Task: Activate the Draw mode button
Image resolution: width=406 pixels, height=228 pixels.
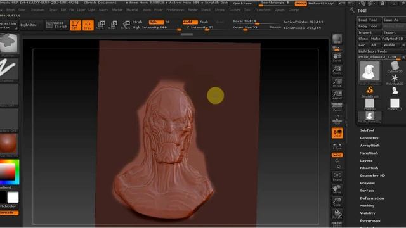Action: click(88, 25)
